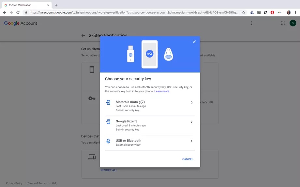300x187 pixels.
Task: Open the Google Account logo
Action: click(x=21, y=23)
